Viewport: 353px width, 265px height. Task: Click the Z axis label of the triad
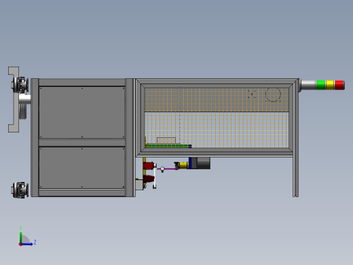[x=35, y=243]
